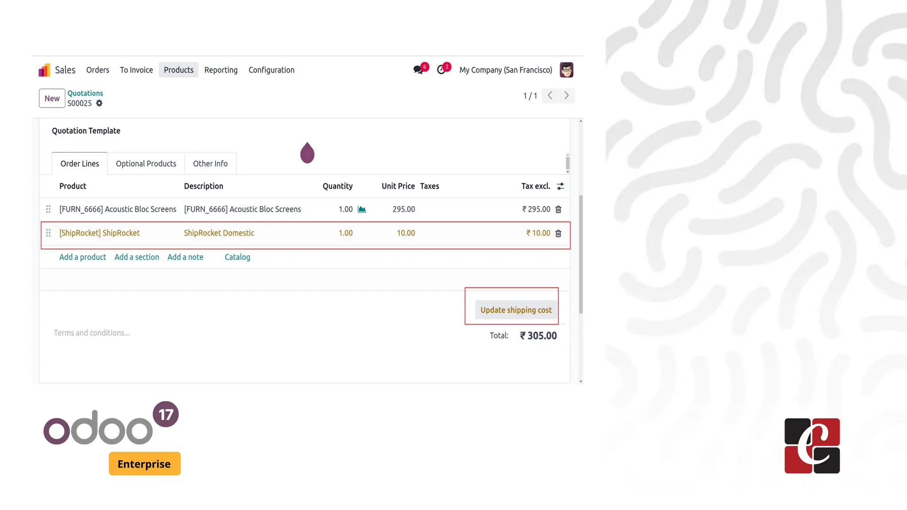Click the main vertical scrollbar
Image resolution: width=907 pixels, height=510 pixels.
coord(581,255)
